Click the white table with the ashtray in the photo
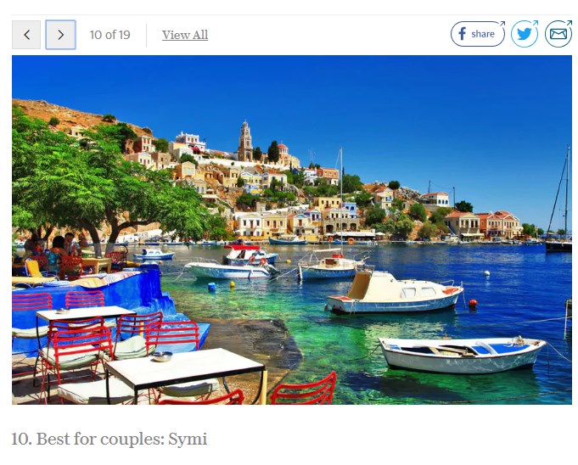578x465 pixels. pyautogui.click(x=185, y=370)
